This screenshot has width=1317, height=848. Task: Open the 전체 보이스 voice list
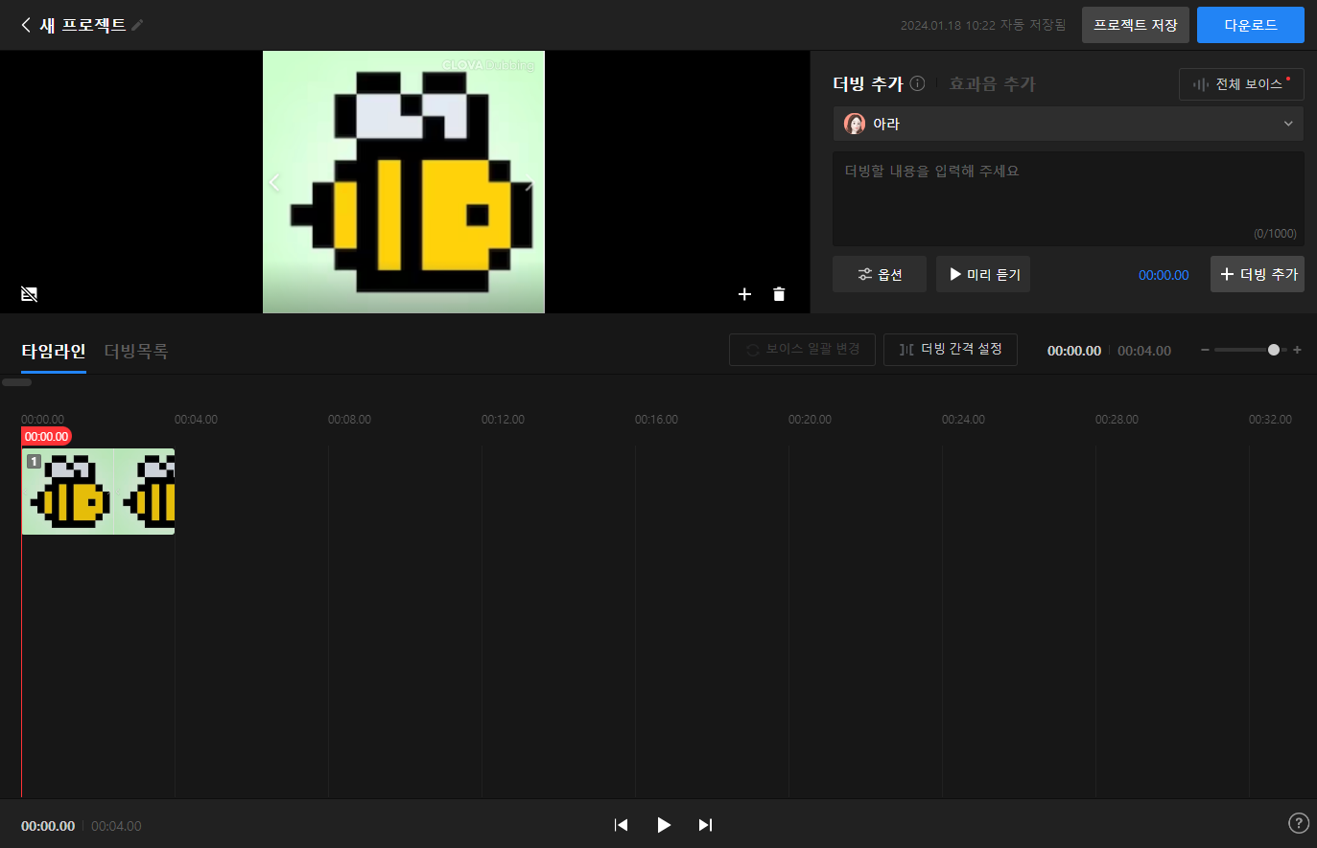pos(1241,84)
